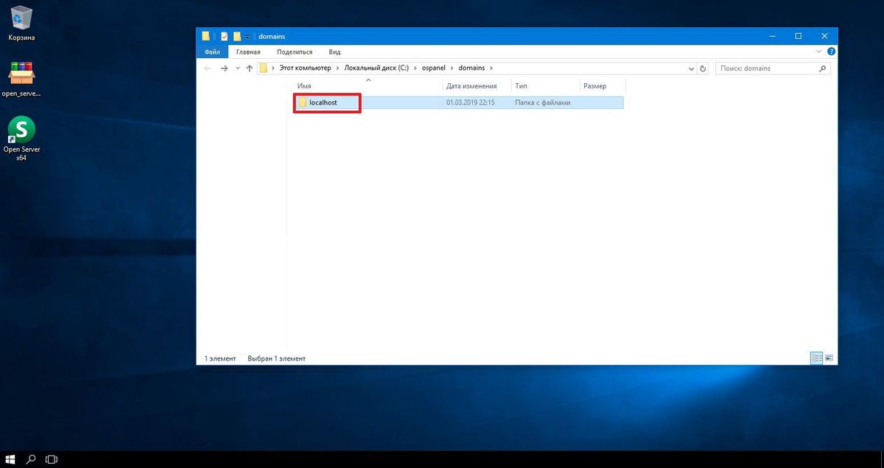Expand chevron after Этот компьютер

(x=336, y=68)
